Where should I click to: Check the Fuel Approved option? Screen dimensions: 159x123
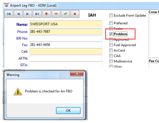[x=111, y=45]
